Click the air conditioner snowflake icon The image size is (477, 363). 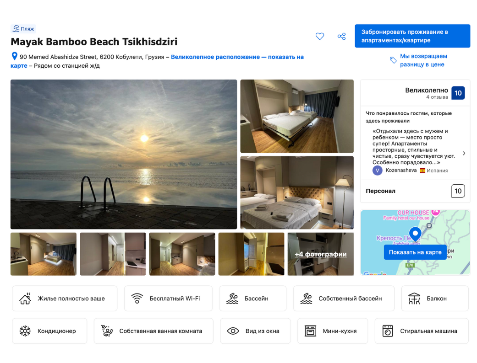25,331
